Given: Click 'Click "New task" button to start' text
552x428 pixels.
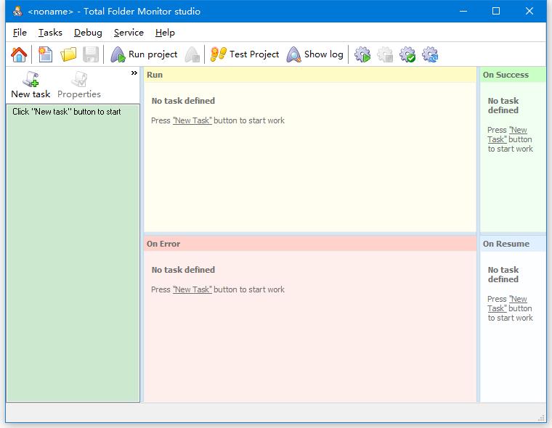Looking at the screenshot, I should tap(67, 112).
